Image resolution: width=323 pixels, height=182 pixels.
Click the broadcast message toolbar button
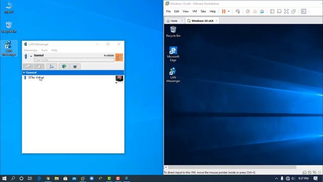pyautogui.click(x=75, y=66)
